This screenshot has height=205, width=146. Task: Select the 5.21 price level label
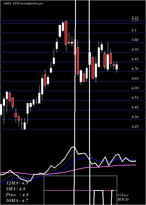(x=135, y=18)
